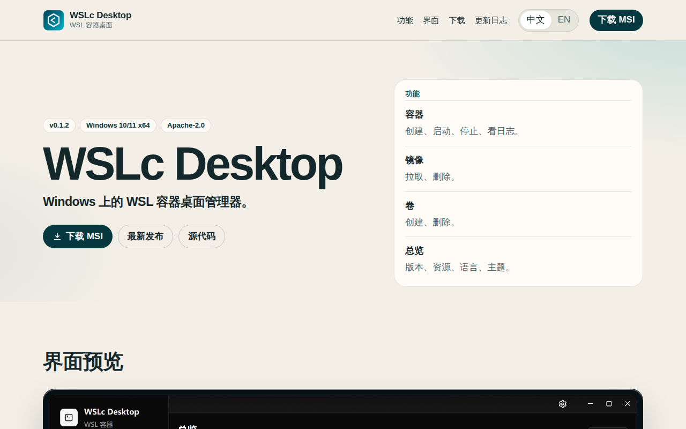Viewport: 686px width, 429px height.
Task: Click the Windows 10/11 x64 badge
Action: click(x=118, y=125)
